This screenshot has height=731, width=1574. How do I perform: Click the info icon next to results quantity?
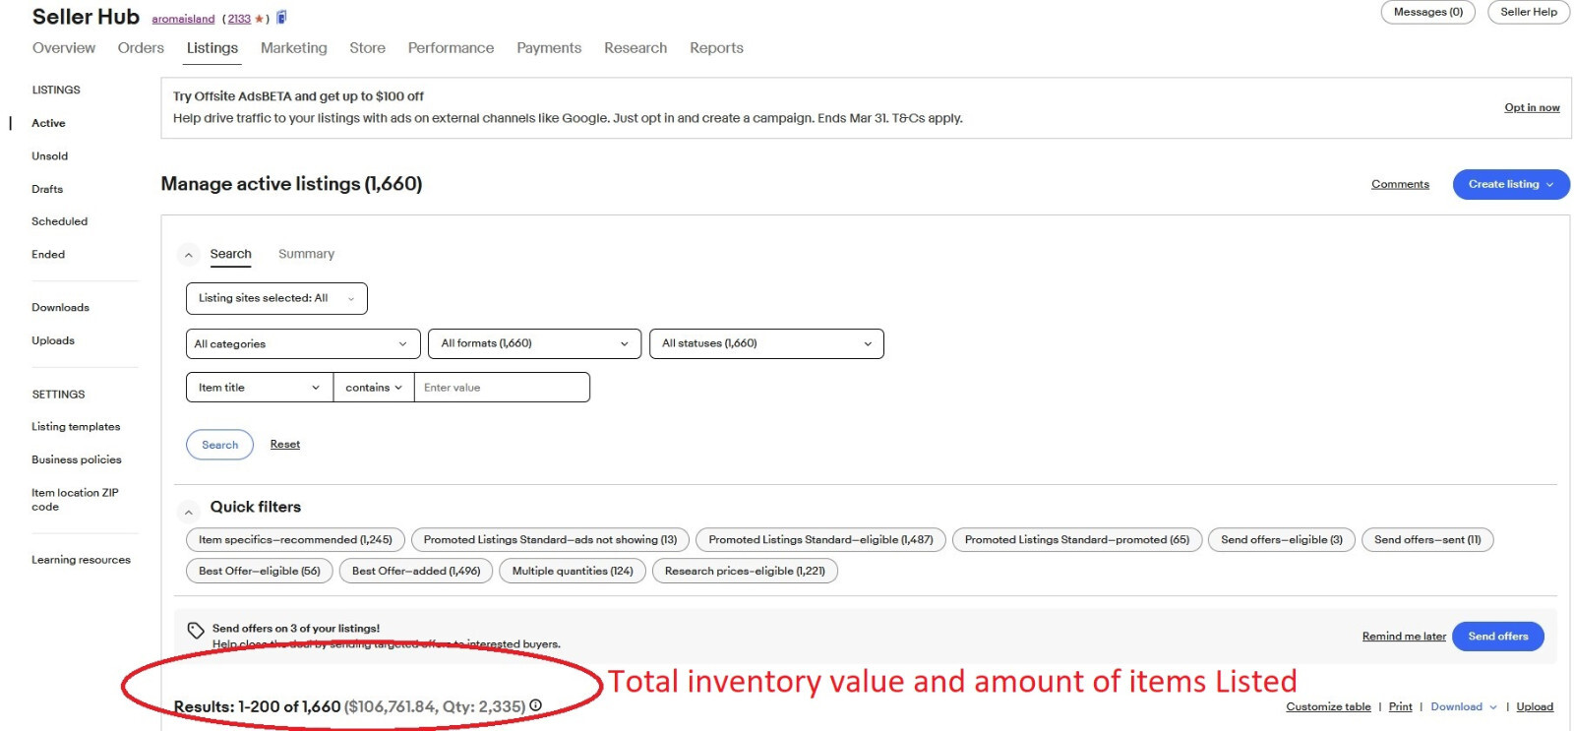[x=536, y=705]
